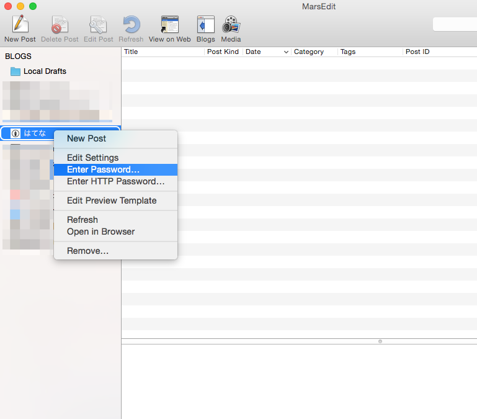Sort by the Title column header
This screenshot has width=477, height=419.
pyautogui.click(x=163, y=52)
